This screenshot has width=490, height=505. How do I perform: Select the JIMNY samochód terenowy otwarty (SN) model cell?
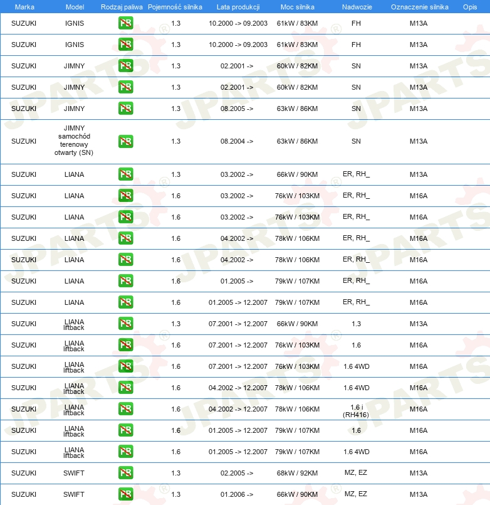(74, 141)
